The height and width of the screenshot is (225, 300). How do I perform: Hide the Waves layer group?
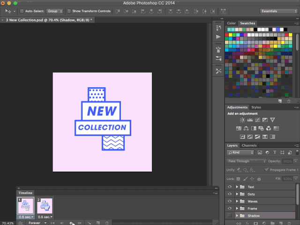(230, 201)
